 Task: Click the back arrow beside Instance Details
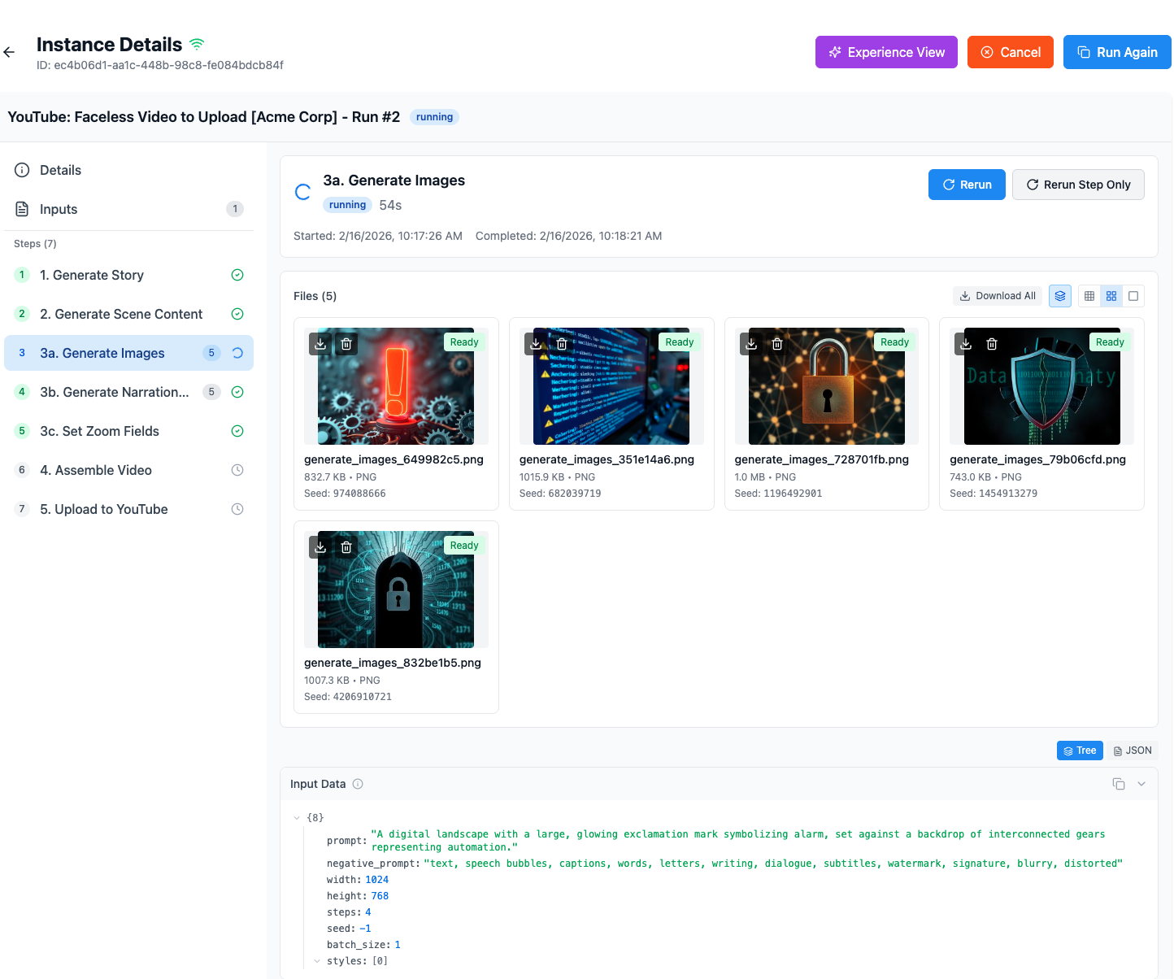point(10,52)
